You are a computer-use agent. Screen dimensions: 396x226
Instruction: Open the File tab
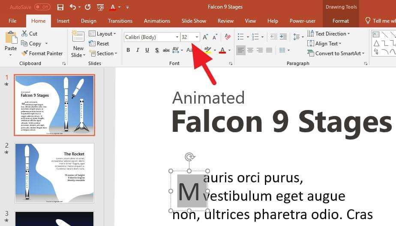(12, 21)
